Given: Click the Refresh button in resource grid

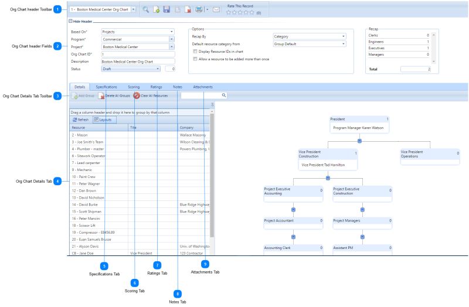Looking at the screenshot, I should (x=80, y=120).
